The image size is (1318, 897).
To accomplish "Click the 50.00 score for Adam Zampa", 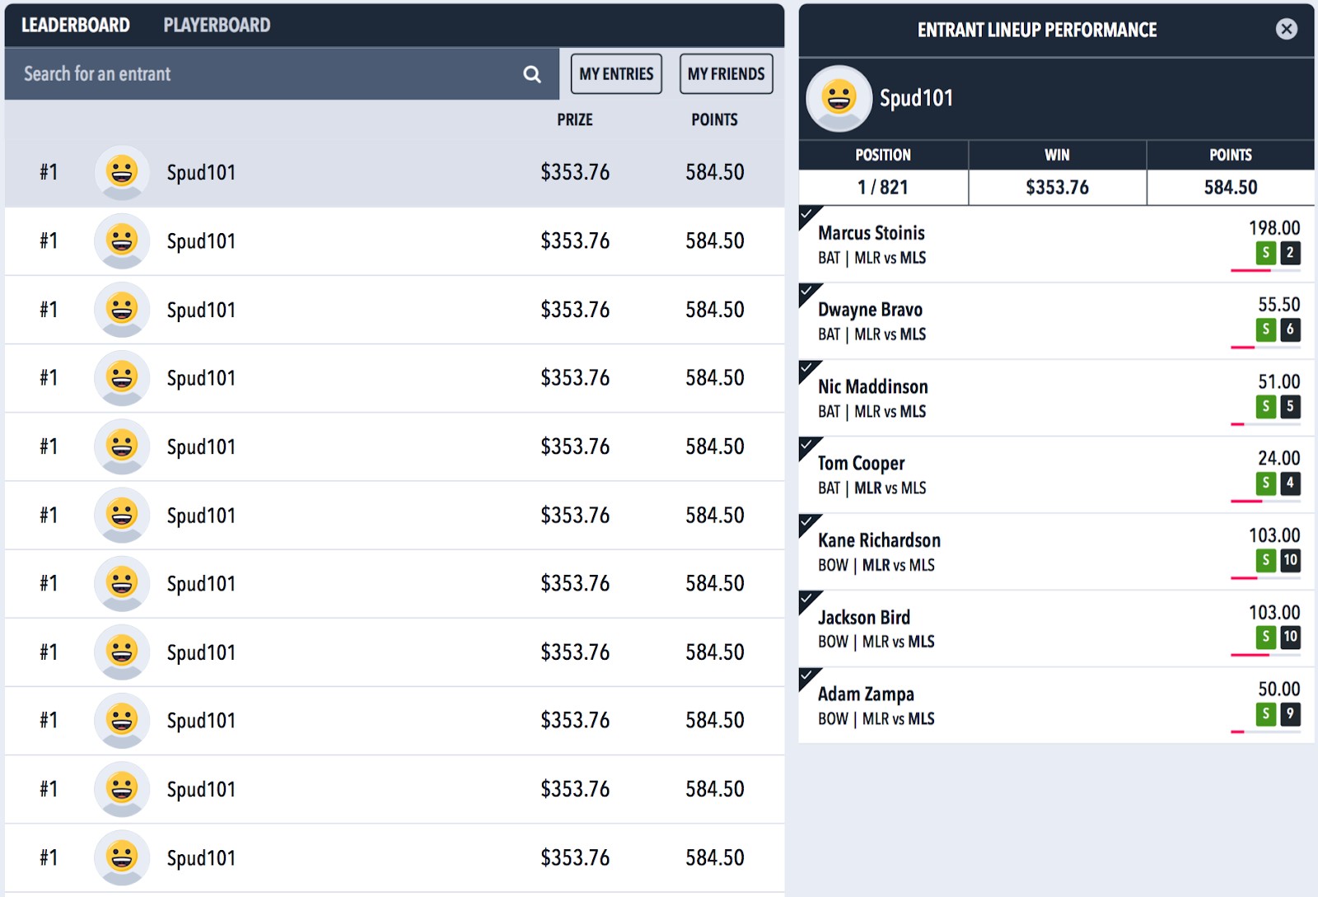I will point(1278,689).
